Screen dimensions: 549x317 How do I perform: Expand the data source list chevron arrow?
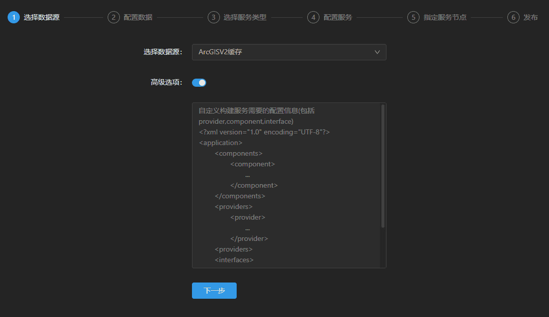click(x=377, y=52)
